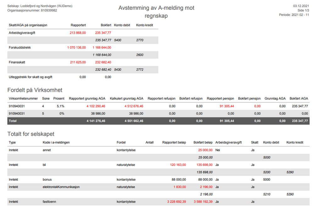Screen dimensions: 314x208
Task: Click the Konto debit column header
Action: [122, 25]
